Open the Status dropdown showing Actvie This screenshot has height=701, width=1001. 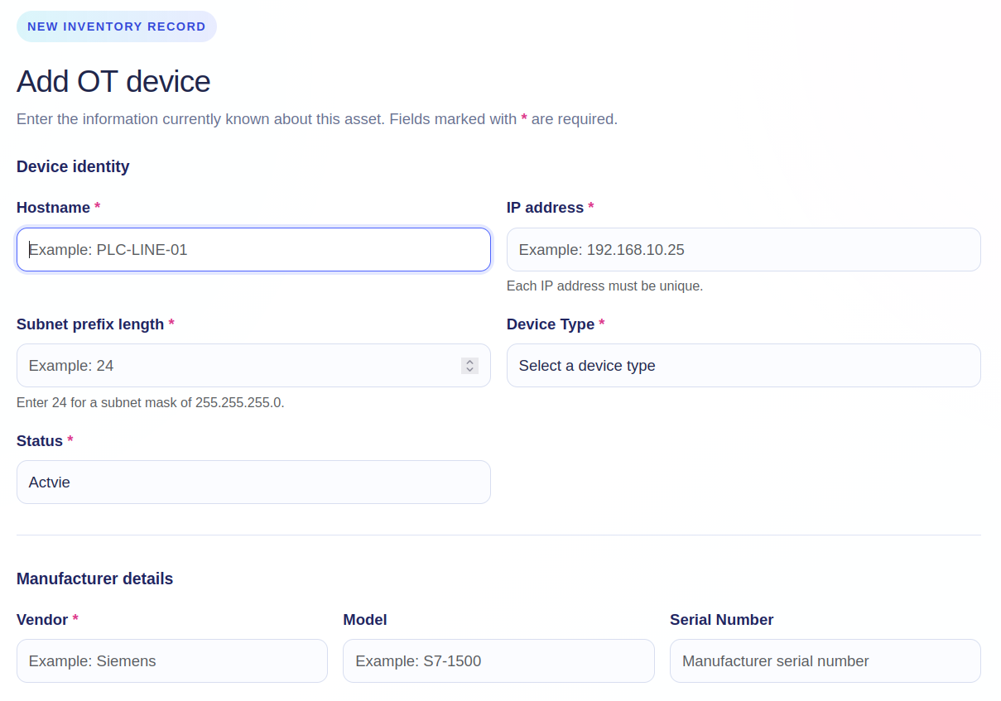pos(253,482)
